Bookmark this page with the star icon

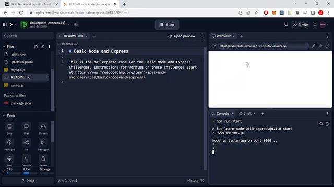[256, 12]
